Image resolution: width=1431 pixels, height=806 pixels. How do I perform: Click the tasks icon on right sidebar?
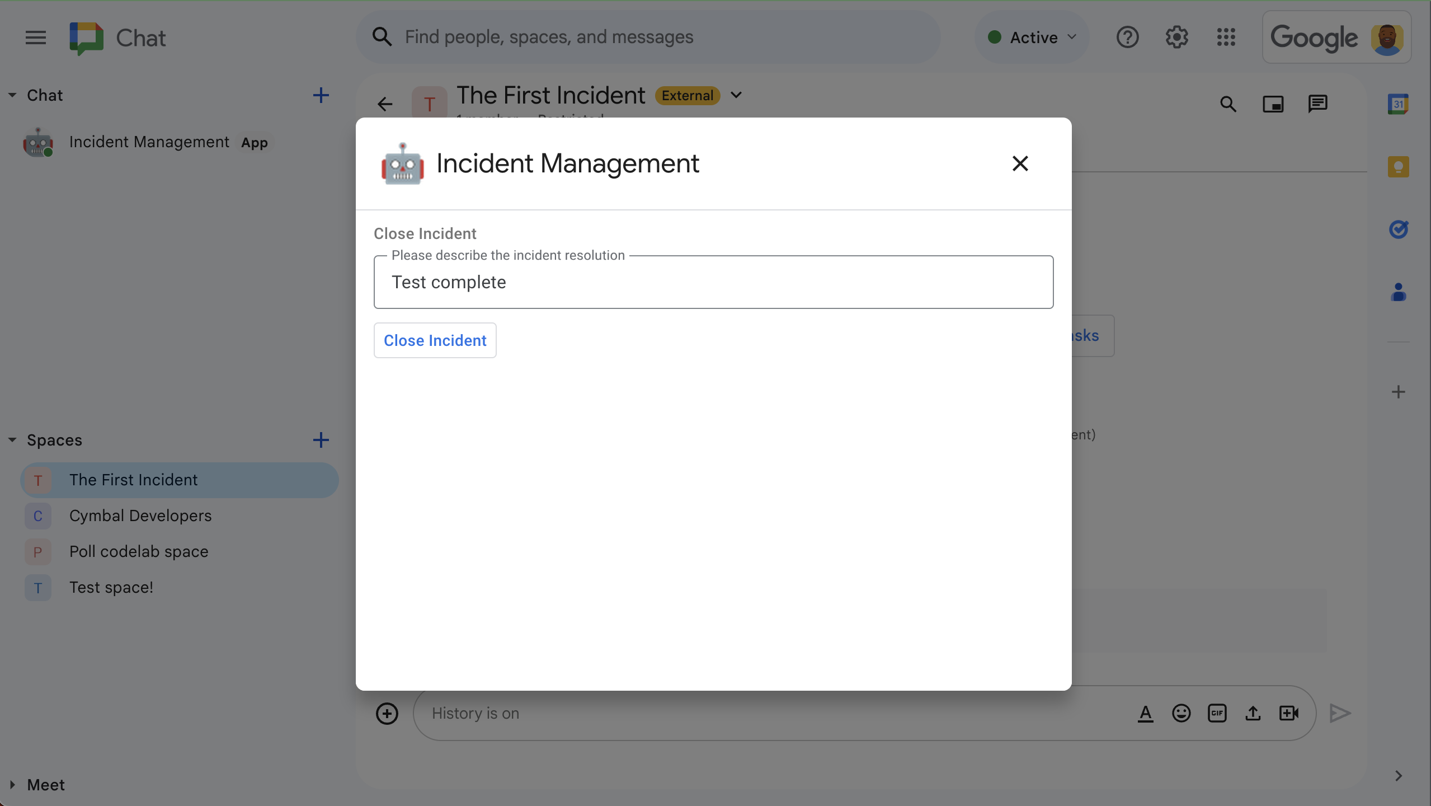pos(1397,228)
